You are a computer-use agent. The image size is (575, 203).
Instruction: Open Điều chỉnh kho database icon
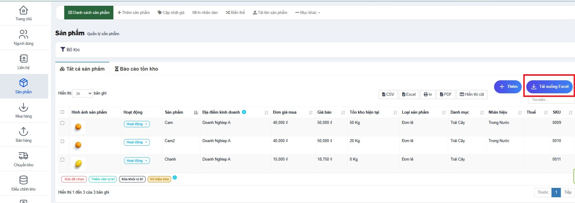point(23,180)
